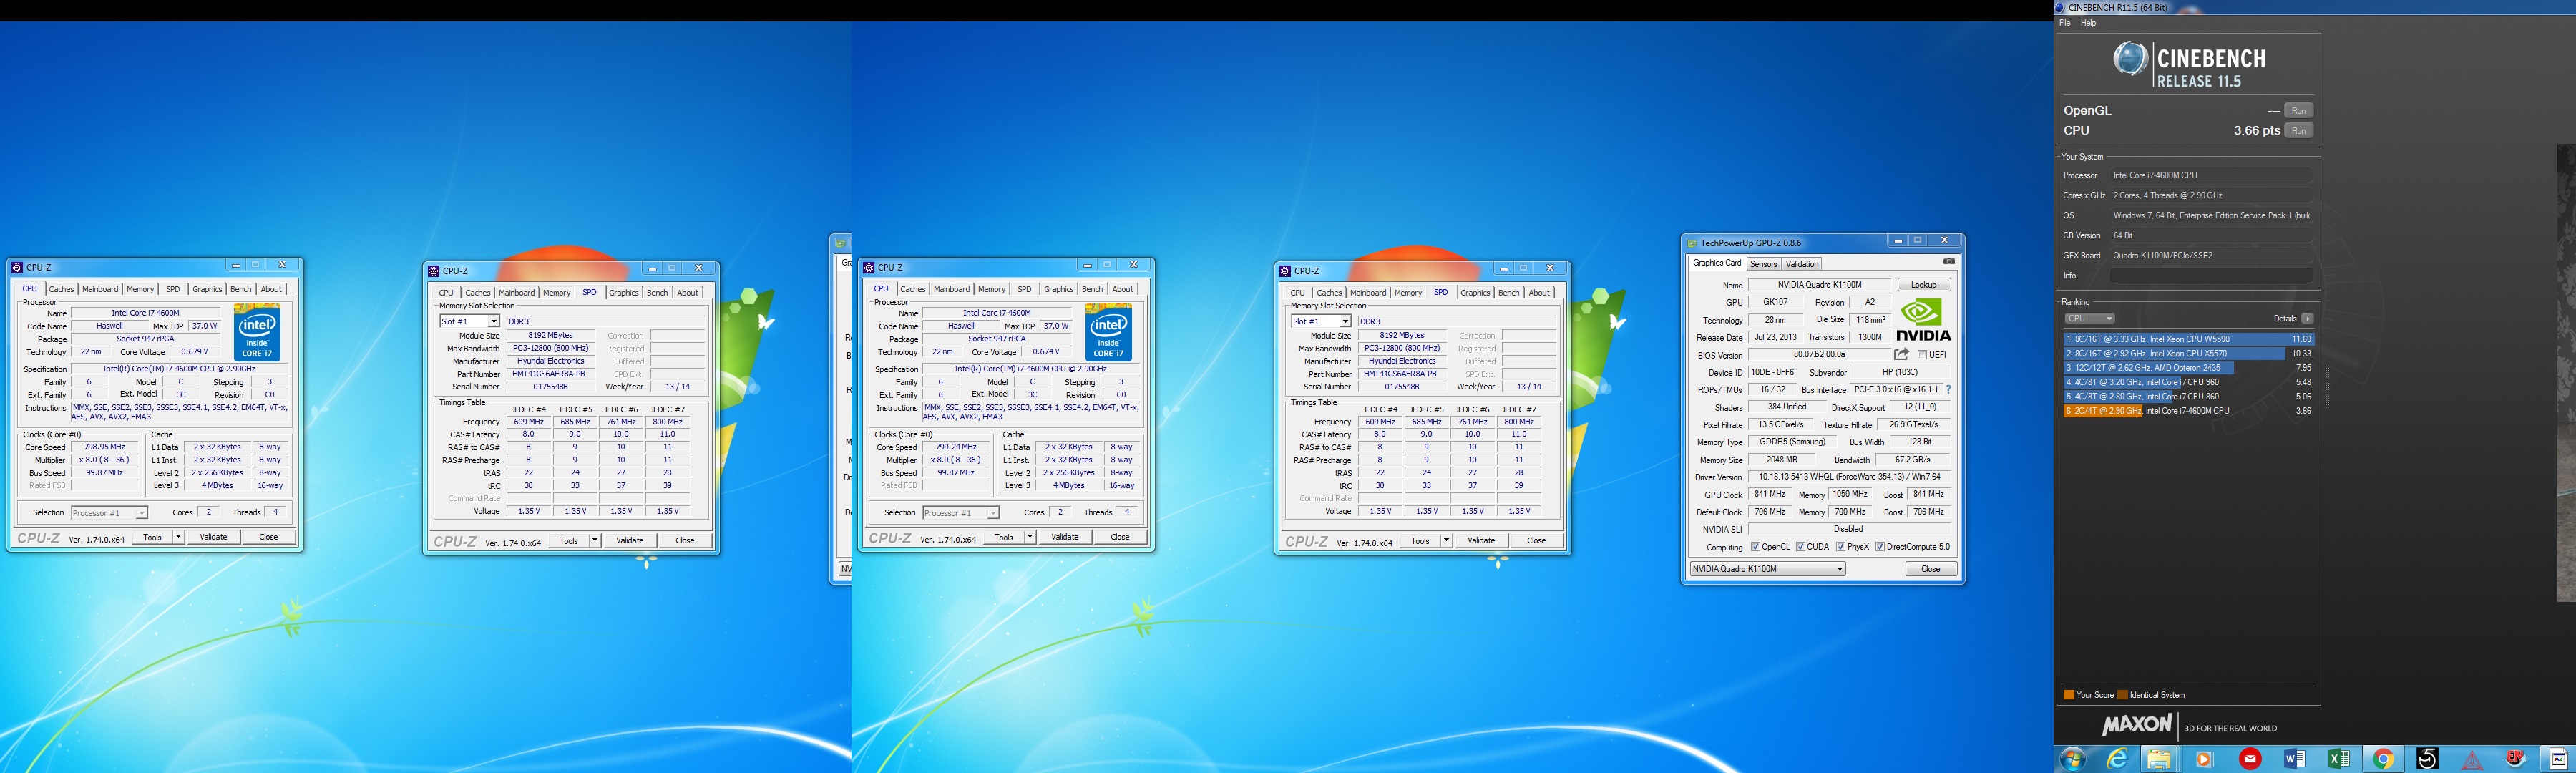The height and width of the screenshot is (773, 2576).
Task: Switch to the Caches tab in the 798.95 MHz CPU-Z window
Action: click(61, 289)
